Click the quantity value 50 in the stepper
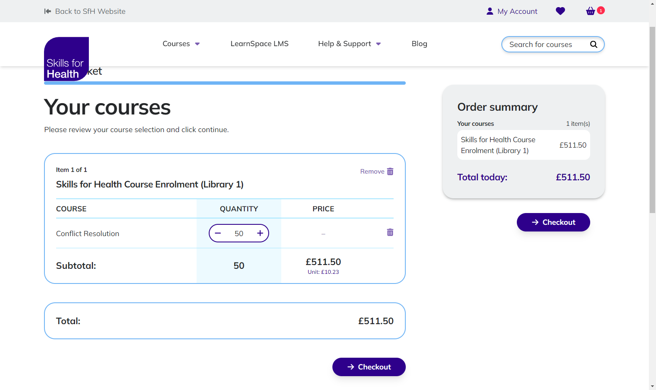 tap(239, 234)
